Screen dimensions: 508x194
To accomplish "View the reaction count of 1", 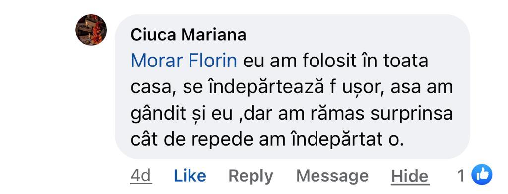I will 461,176.
